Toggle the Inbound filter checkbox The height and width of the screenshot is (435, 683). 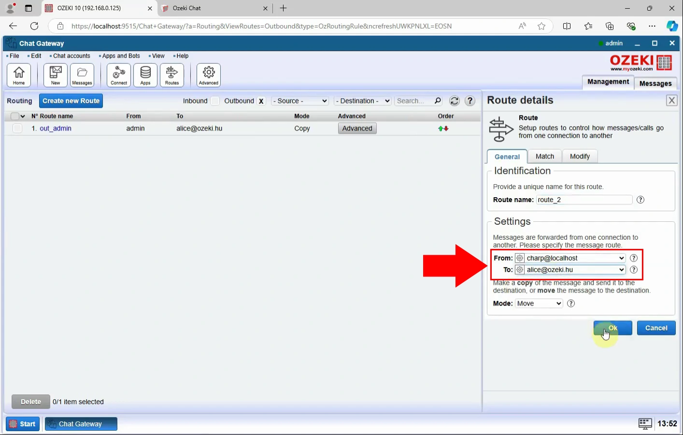point(215,101)
